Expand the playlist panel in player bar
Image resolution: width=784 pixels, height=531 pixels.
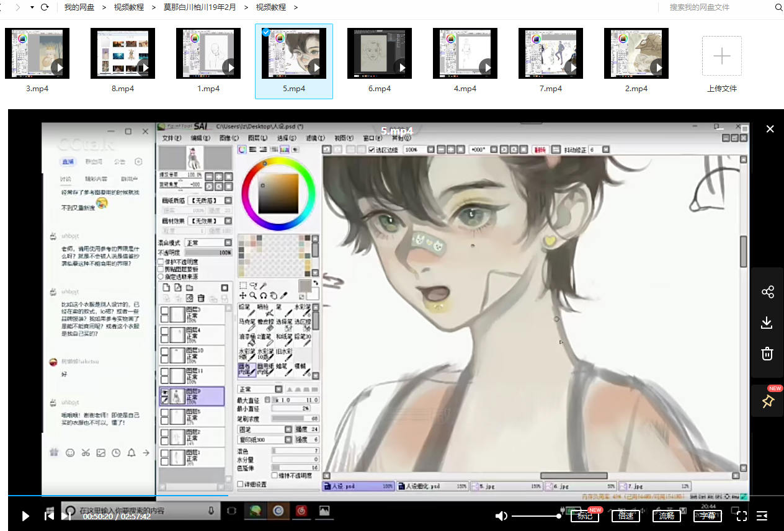coord(762,515)
